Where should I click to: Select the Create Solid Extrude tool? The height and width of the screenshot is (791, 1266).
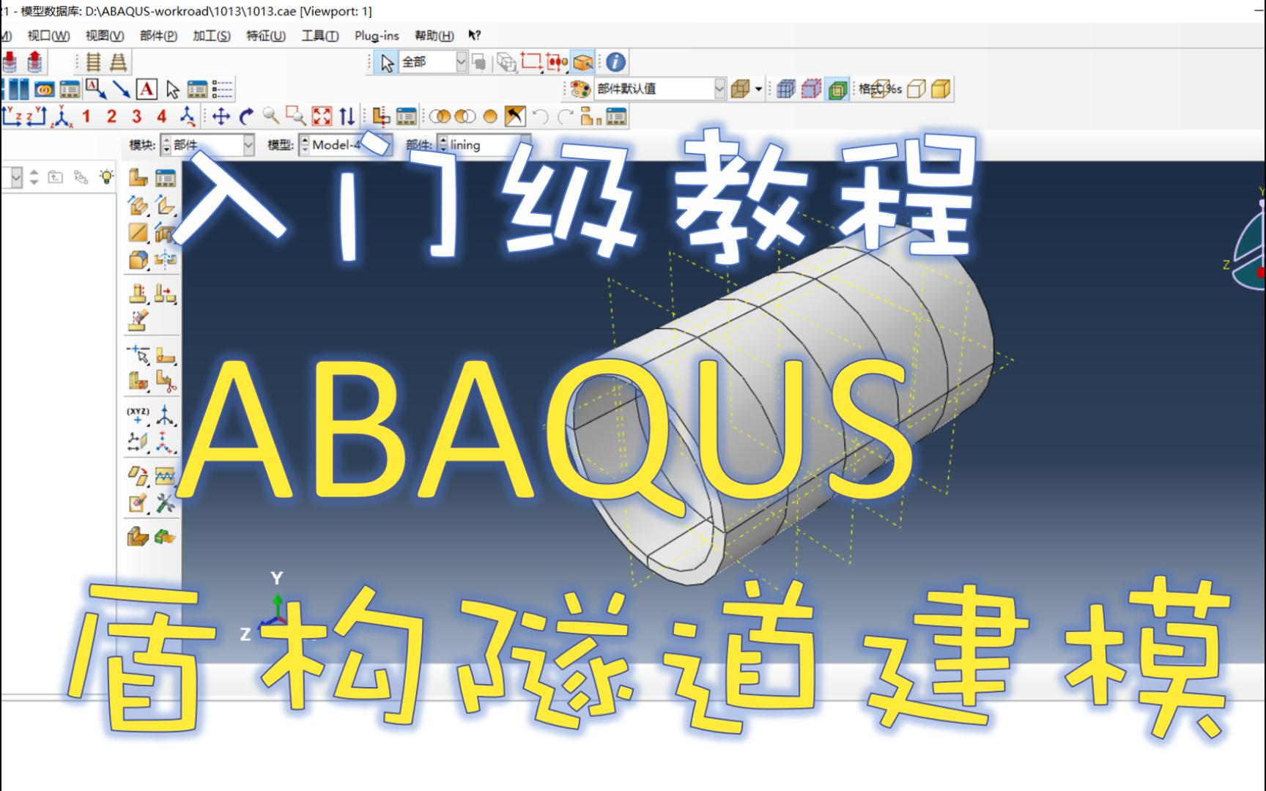point(138,206)
